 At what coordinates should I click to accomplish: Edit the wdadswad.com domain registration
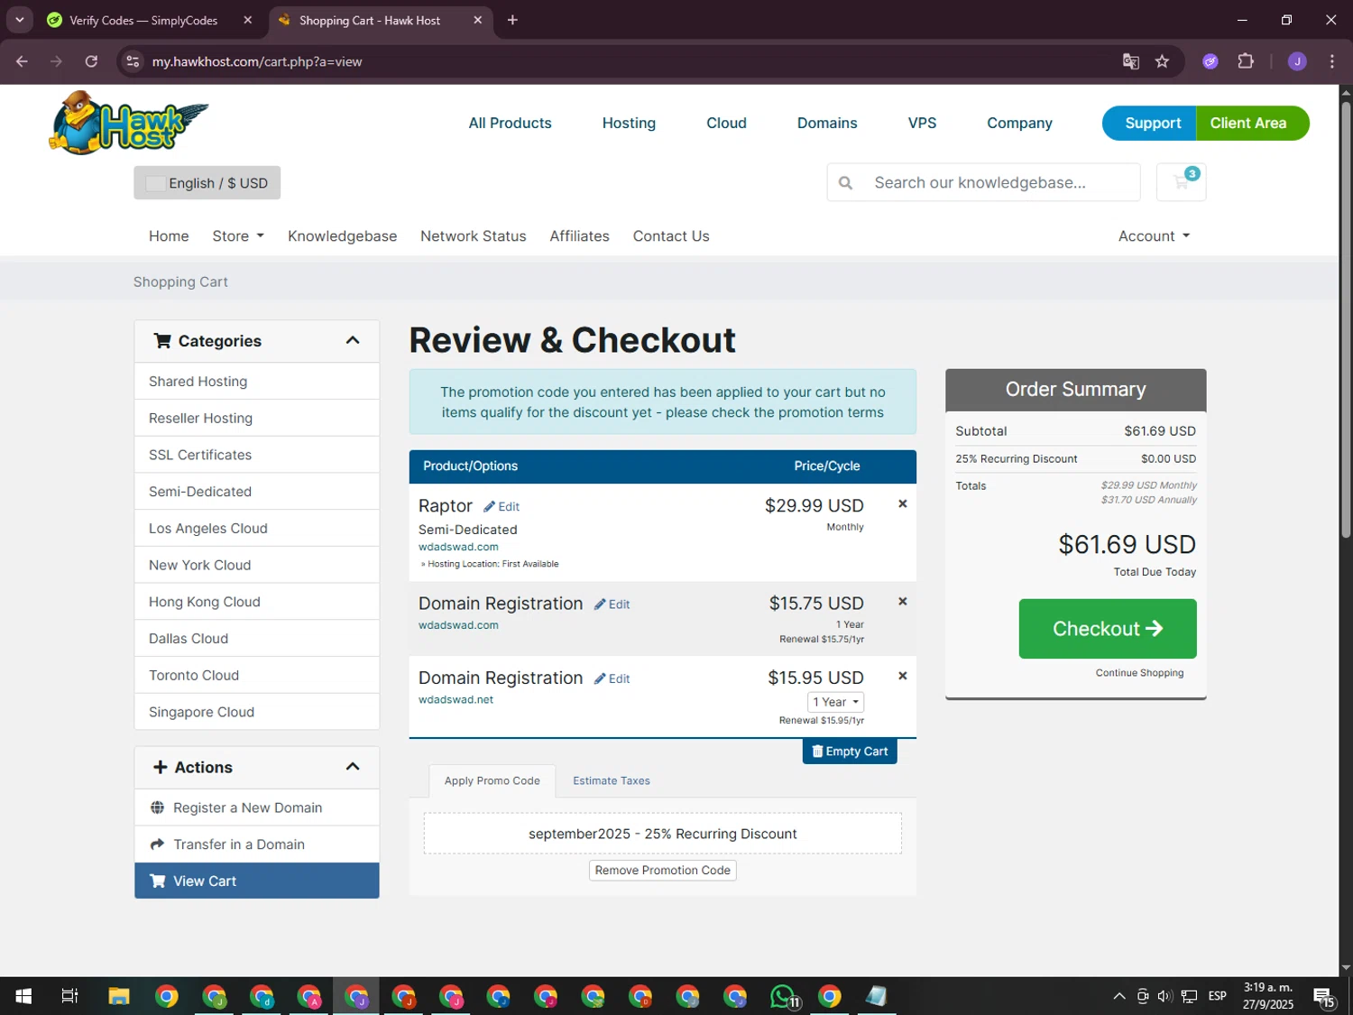[x=612, y=604]
